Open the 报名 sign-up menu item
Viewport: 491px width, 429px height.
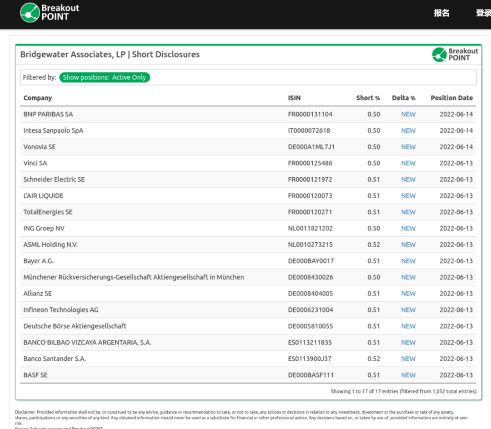pos(441,13)
